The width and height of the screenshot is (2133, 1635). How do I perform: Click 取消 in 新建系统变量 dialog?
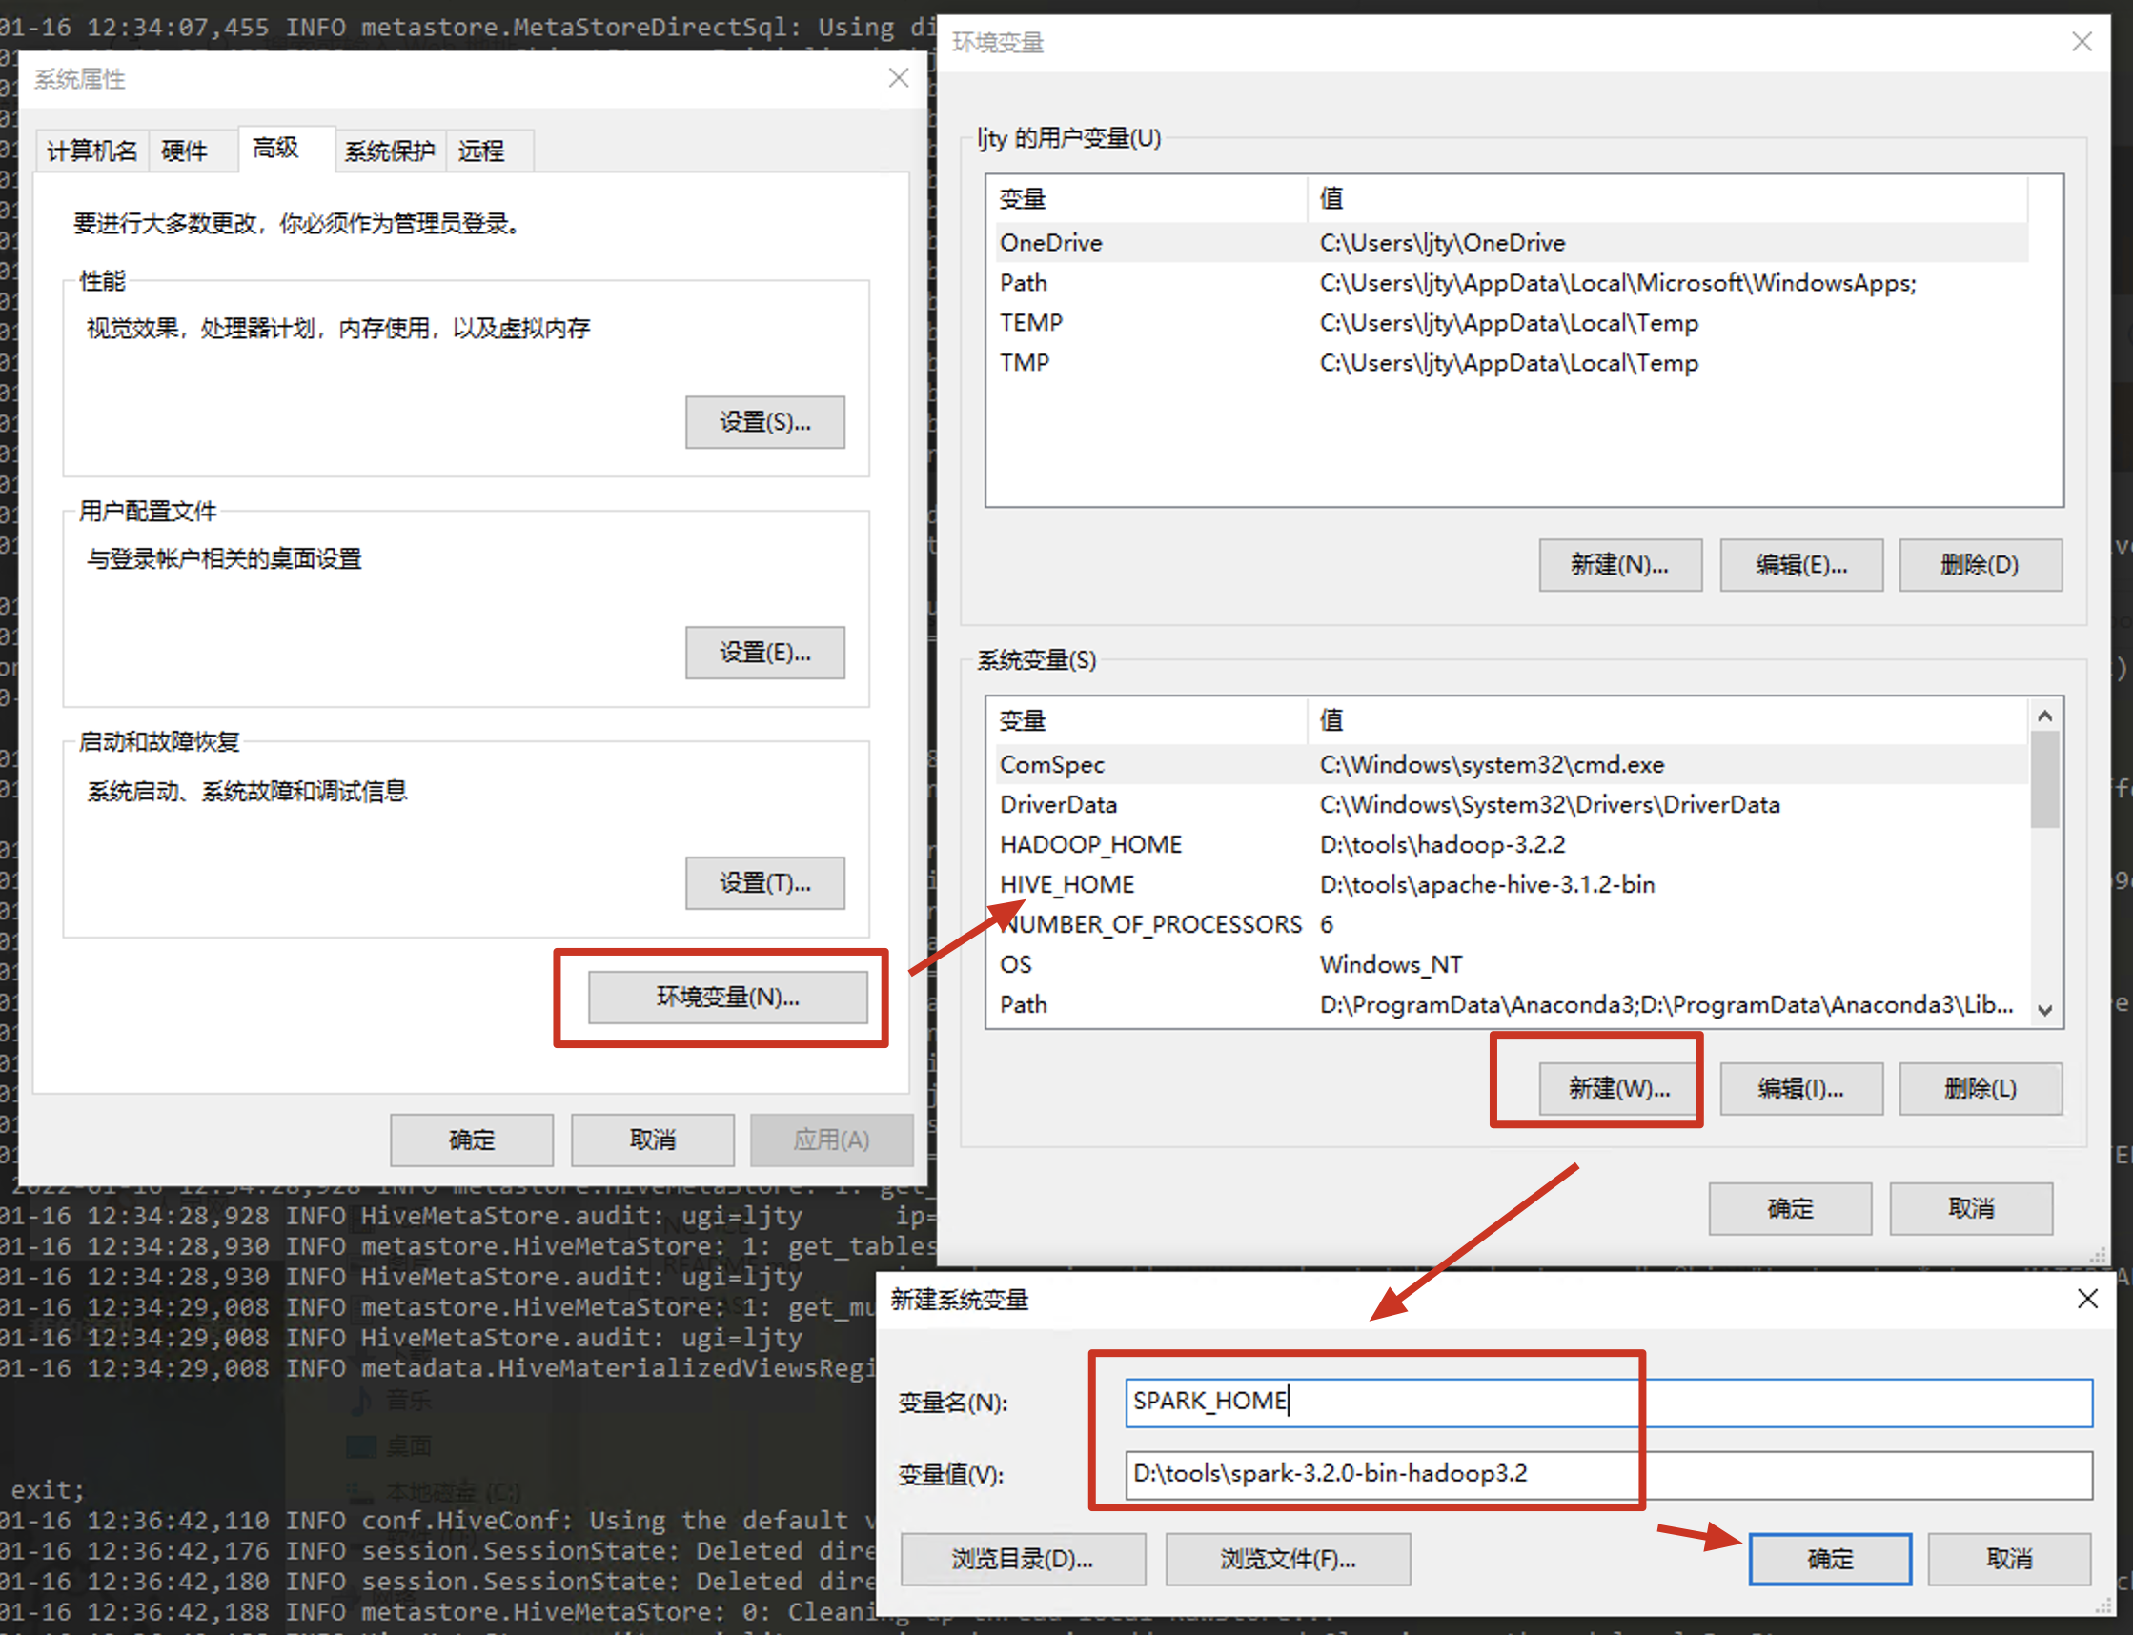point(2010,1560)
